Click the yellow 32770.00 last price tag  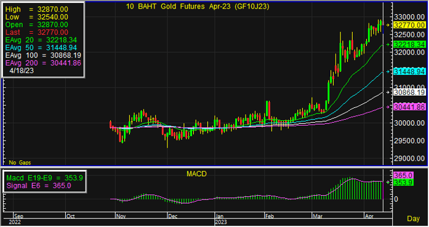pyautogui.click(x=409, y=25)
